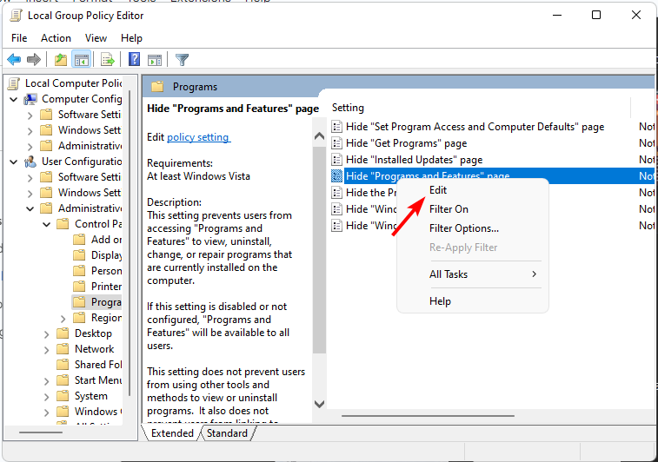Screen dimensions: 658x462
Task: Click the Programs header folder icon
Action: pyautogui.click(x=157, y=87)
